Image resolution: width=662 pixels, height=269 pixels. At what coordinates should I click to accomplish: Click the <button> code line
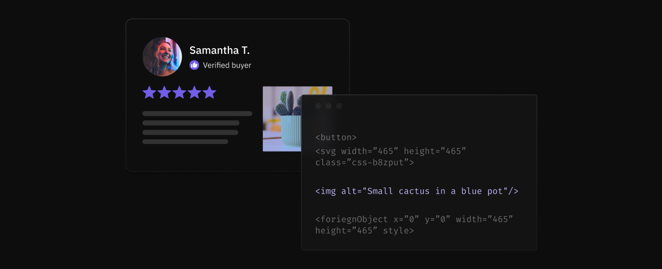tap(336, 137)
